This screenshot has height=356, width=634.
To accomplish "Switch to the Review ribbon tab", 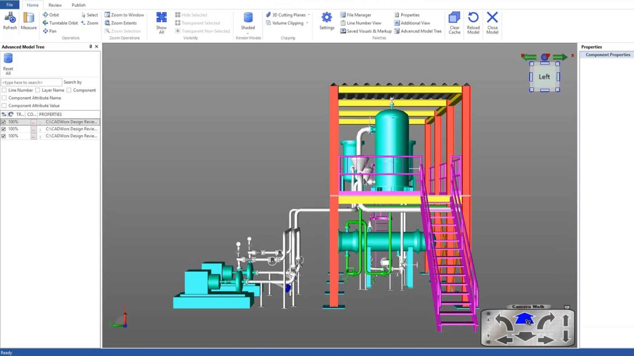I will point(55,5).
